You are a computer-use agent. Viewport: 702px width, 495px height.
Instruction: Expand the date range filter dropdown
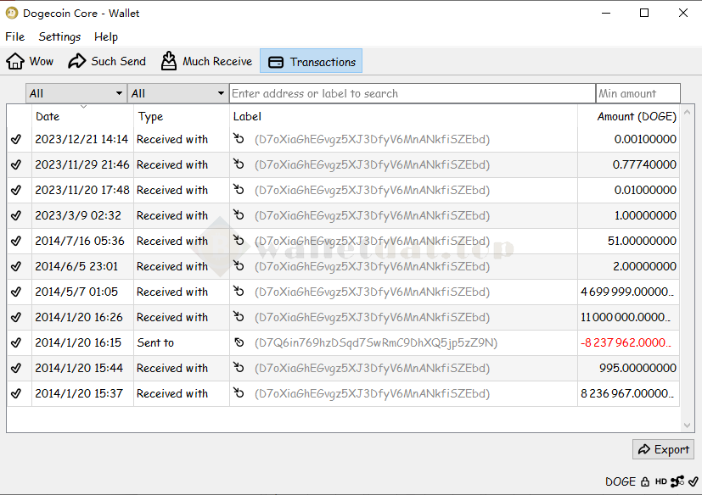click(x=76, y=93)
